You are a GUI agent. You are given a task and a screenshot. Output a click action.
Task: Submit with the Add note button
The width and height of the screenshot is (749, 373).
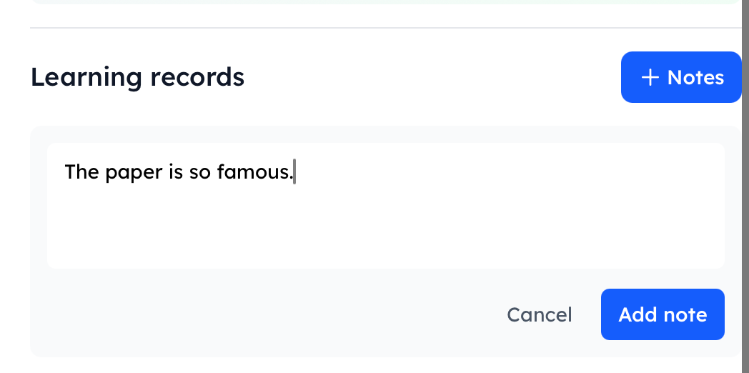pos(663,314)
